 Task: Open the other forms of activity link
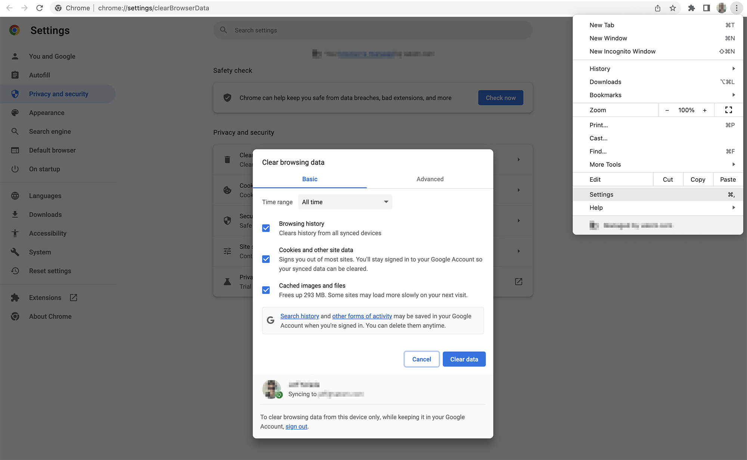click(362, 316)
